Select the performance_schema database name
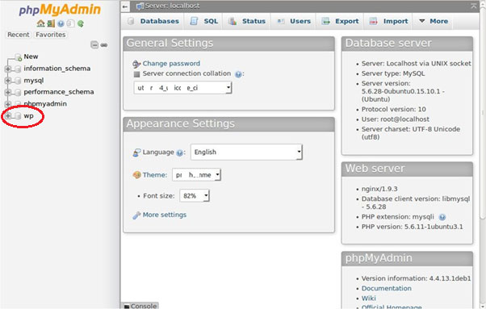Viewport: 486px width, 309px height. click(x=59, y=92)
